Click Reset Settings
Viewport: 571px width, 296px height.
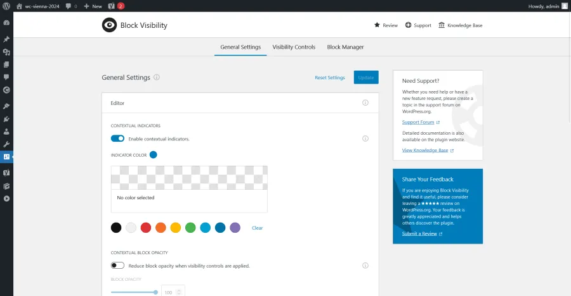point(329,77)
